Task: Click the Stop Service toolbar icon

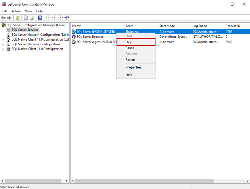Action: click(61, 18)
